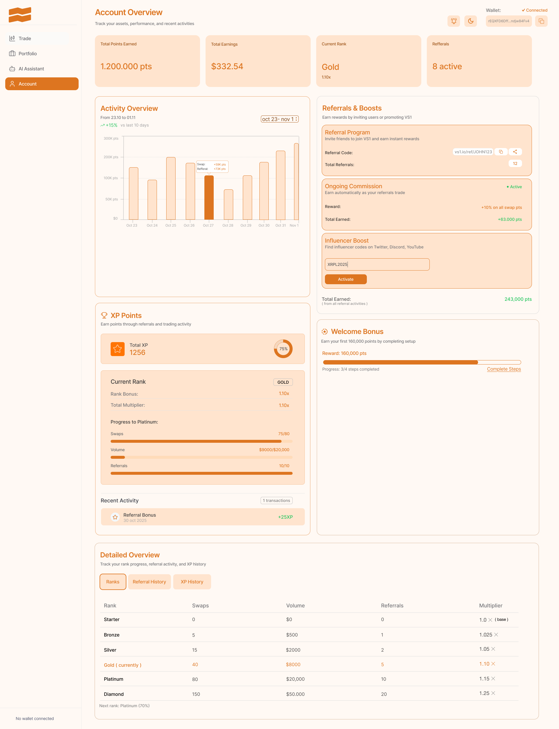The image size is (559, 729).
Task: Share the referral code icon
Action: pyautogui.click(x=515, y=152)
